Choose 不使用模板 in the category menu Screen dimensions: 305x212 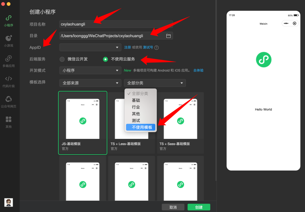tap(140, 127)
